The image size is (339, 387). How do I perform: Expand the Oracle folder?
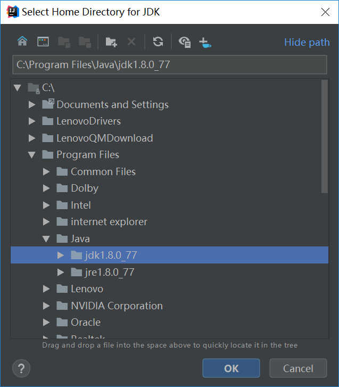click(x=46, y=323)
